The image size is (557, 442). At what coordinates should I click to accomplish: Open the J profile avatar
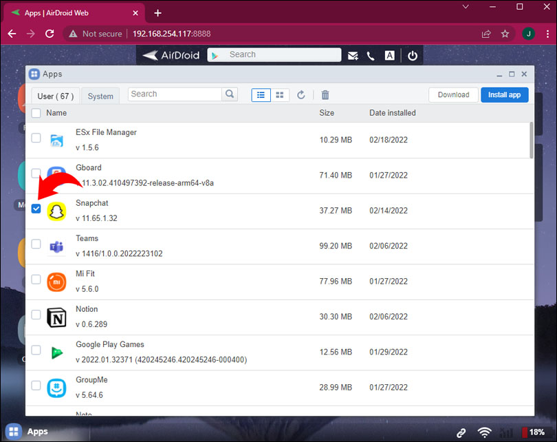[528, 34]
